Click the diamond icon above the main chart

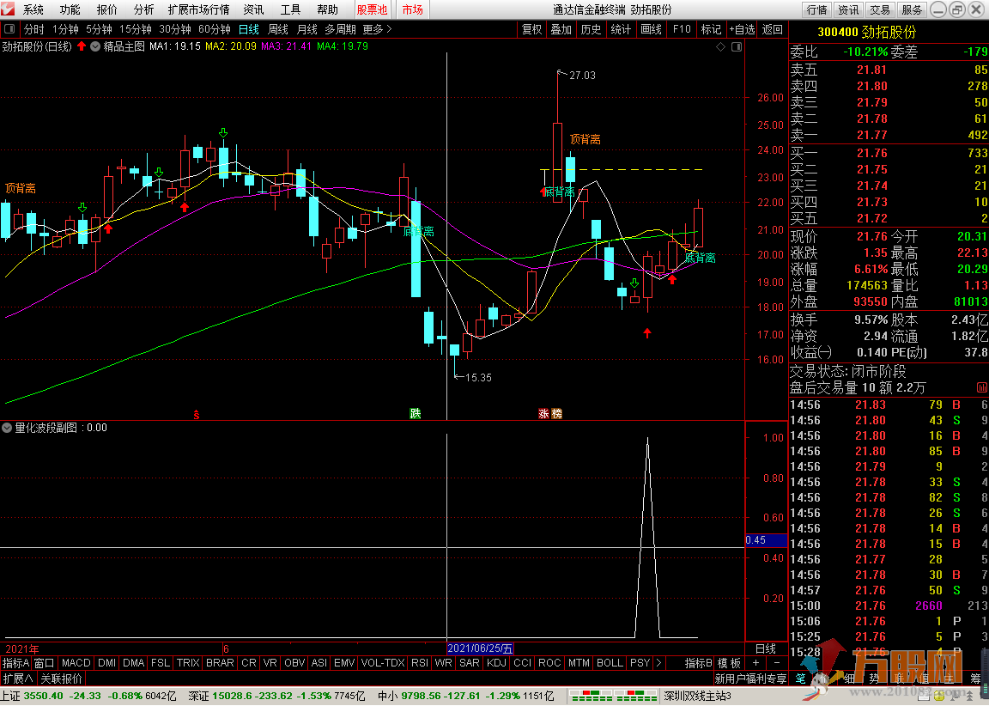pos(721,47)
